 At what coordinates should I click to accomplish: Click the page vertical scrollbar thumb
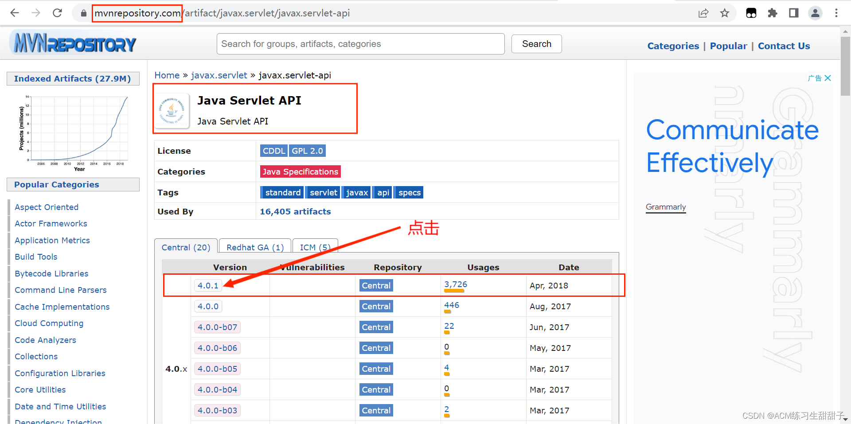pos(845,66)
